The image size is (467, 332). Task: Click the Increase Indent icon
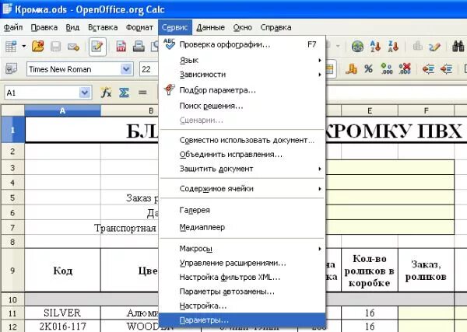pyautogui.click(x=446, y=69)
